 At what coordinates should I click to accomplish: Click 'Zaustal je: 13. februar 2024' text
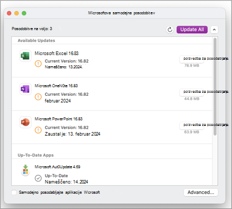72,134
